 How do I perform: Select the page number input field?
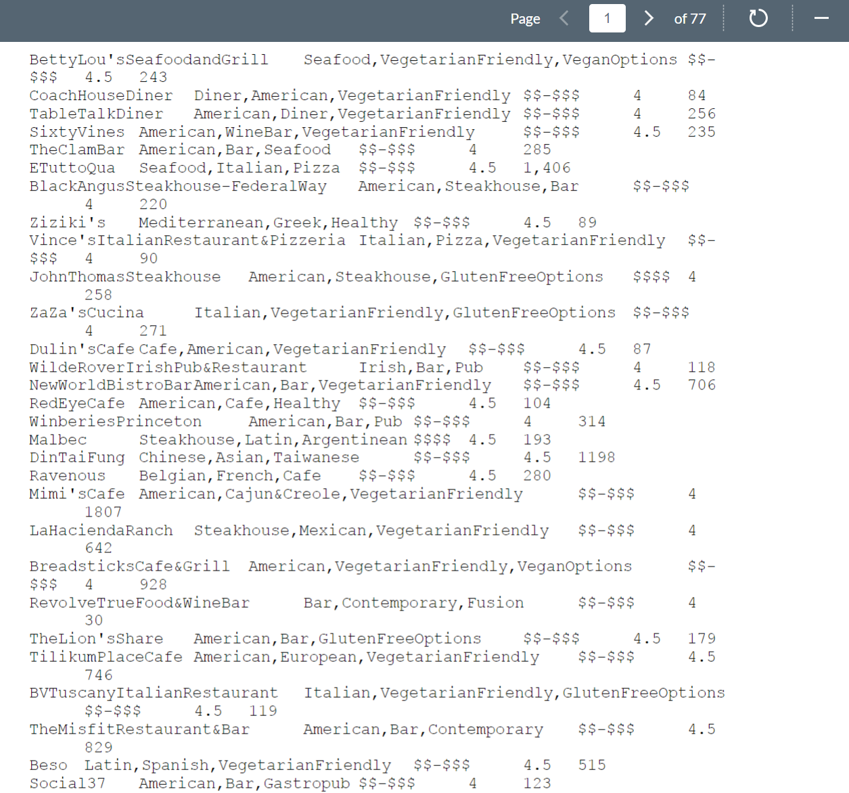pos(607,19)
